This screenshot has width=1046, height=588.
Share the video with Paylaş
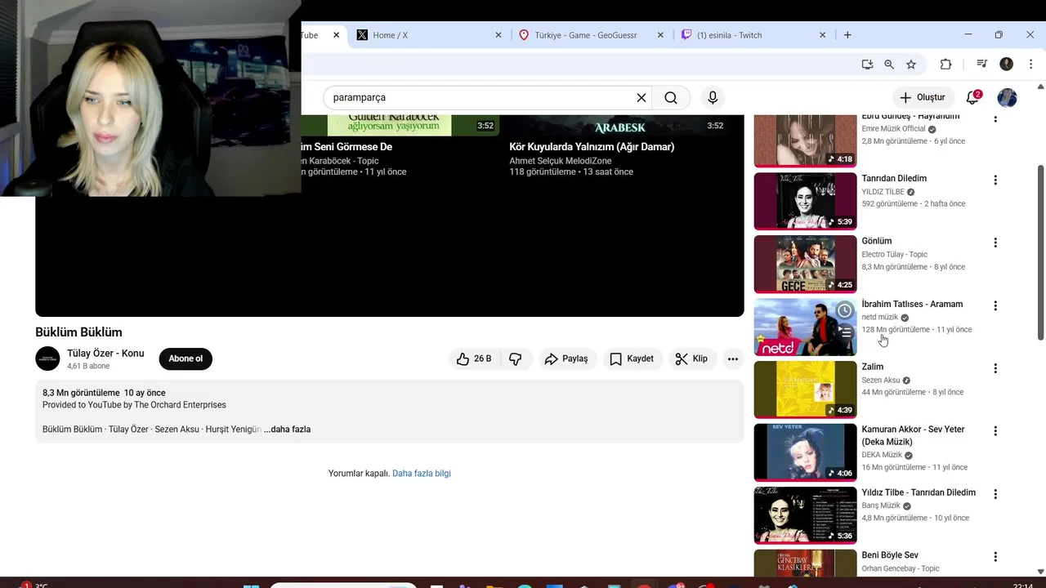567,359
